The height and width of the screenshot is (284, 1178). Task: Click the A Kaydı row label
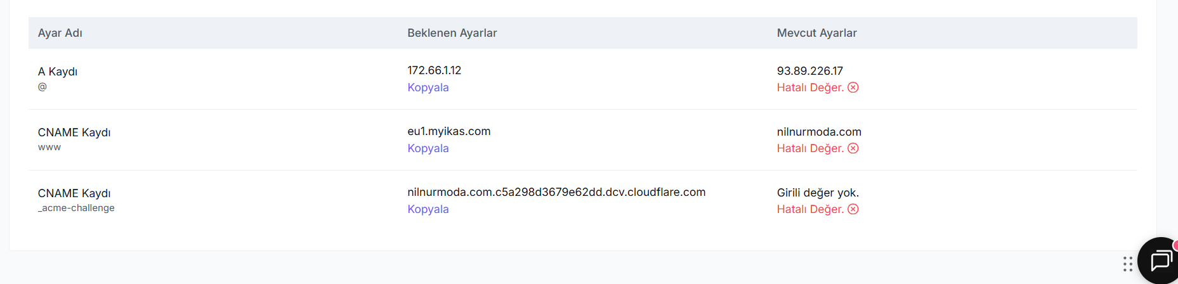coord(58,72)
